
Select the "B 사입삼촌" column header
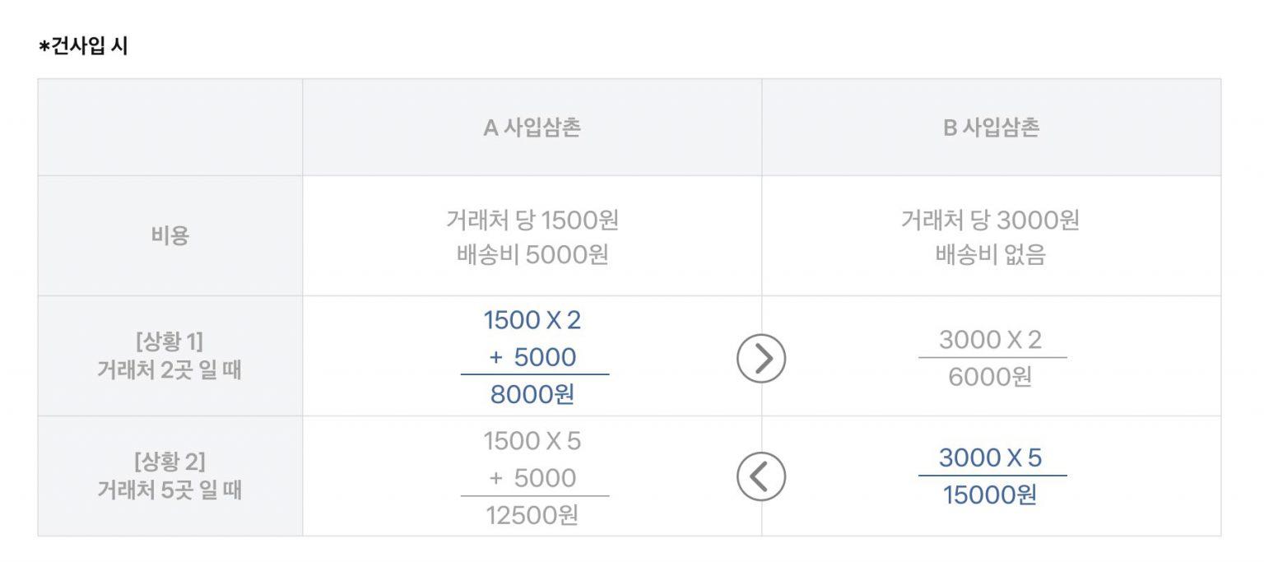(991, 128)
